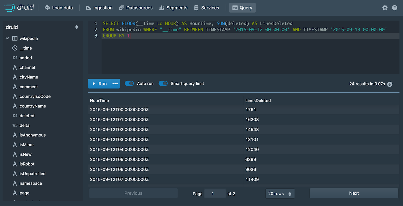Click the string type icon beside isMinor
Image resolution: width=403 pixels, height=206 pixels.
(x=15, y=145)
